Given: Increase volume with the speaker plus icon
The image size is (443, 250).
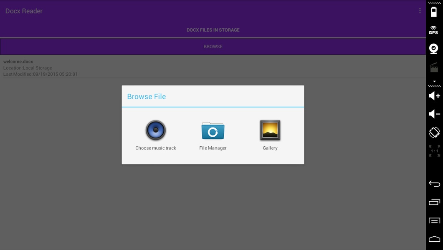Looking at the screenshot, I should tap(434, 96).
